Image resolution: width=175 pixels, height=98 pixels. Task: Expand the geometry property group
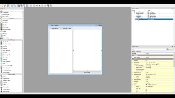(x=133, y=62)
